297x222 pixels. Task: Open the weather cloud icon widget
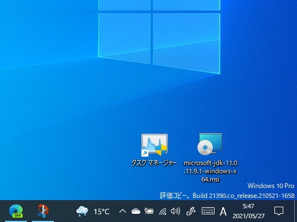point(82,211)
